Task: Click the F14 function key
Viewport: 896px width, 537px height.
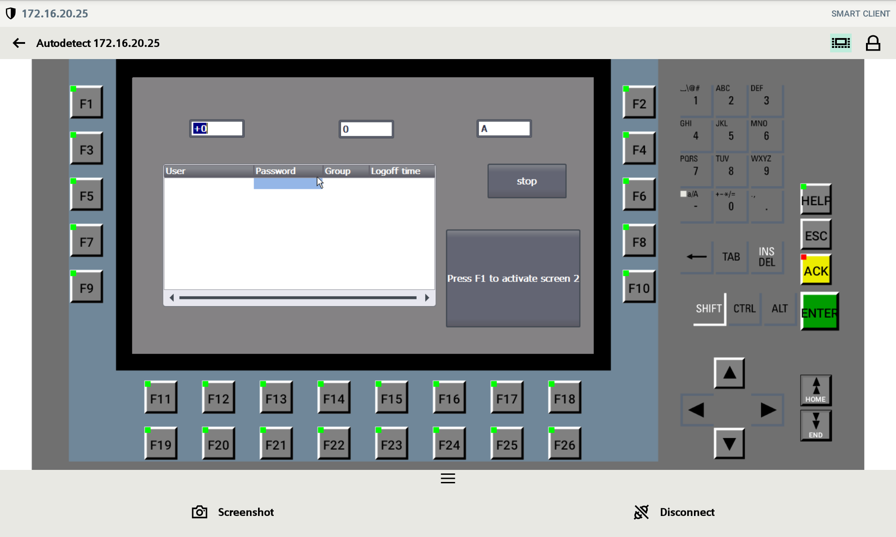Action: tap(334, 397)
